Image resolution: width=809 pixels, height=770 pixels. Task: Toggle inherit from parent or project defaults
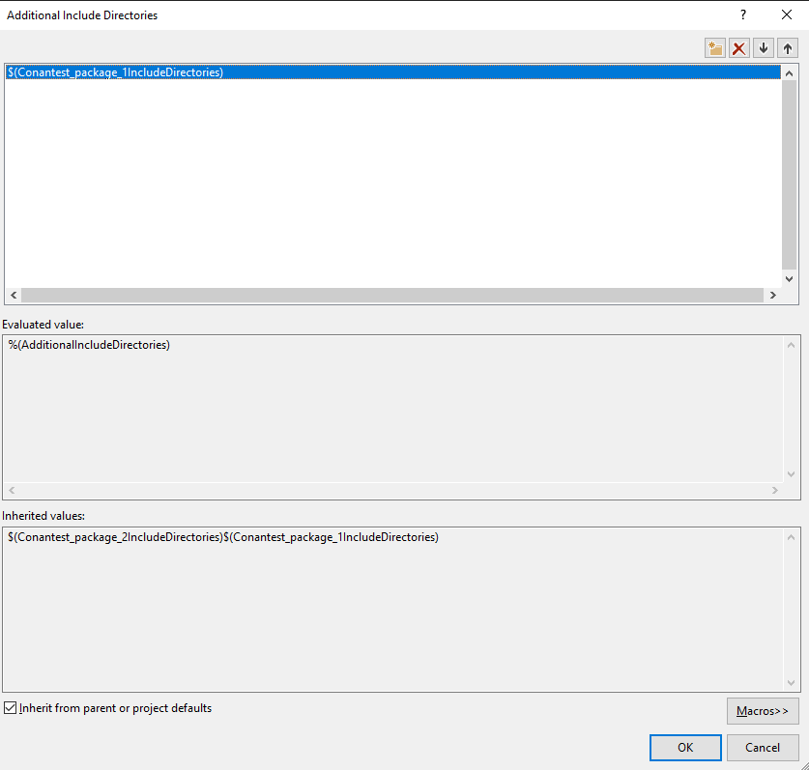click(x=10, y=707)
